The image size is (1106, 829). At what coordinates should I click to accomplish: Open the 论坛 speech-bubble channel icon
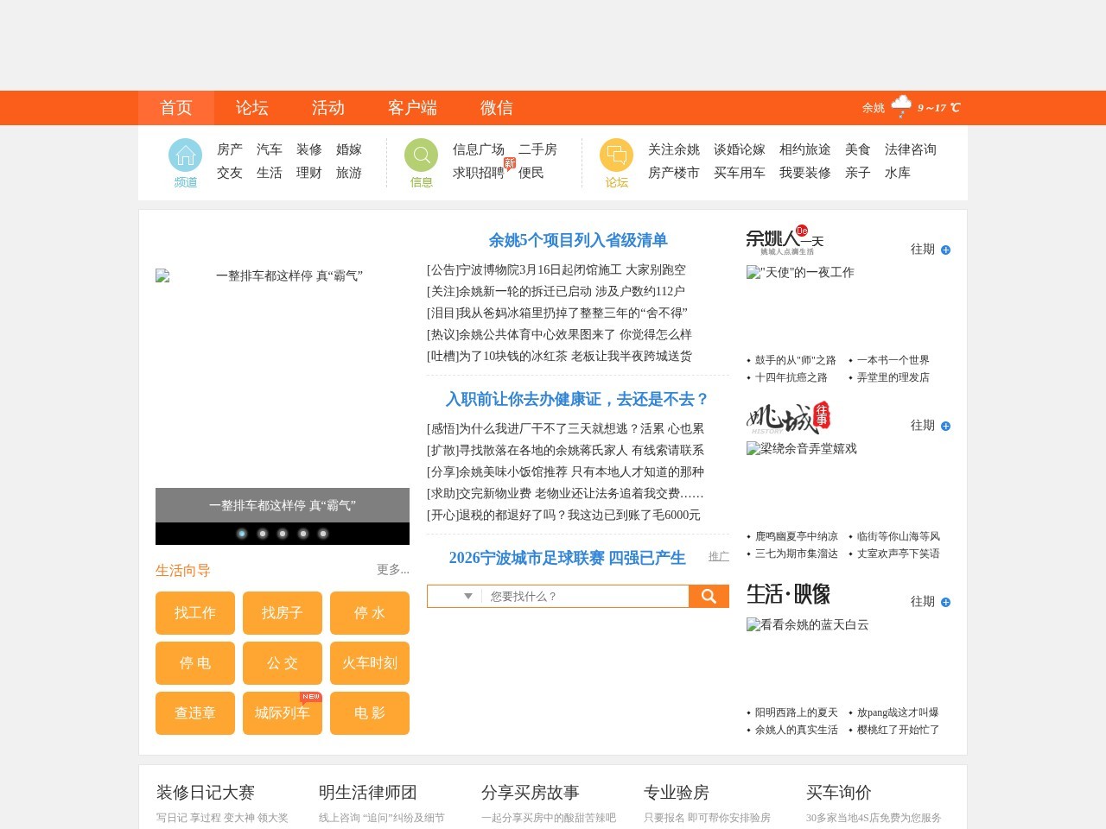[616, 155]
